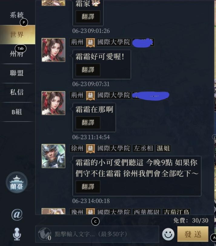
Task: Tap the @ mentions icon
Action: (17, 215)
